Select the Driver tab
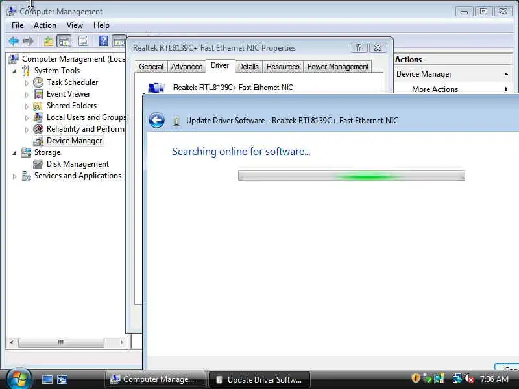The height and width of the screenshot is (389, 519). click(x=220, y=65)
